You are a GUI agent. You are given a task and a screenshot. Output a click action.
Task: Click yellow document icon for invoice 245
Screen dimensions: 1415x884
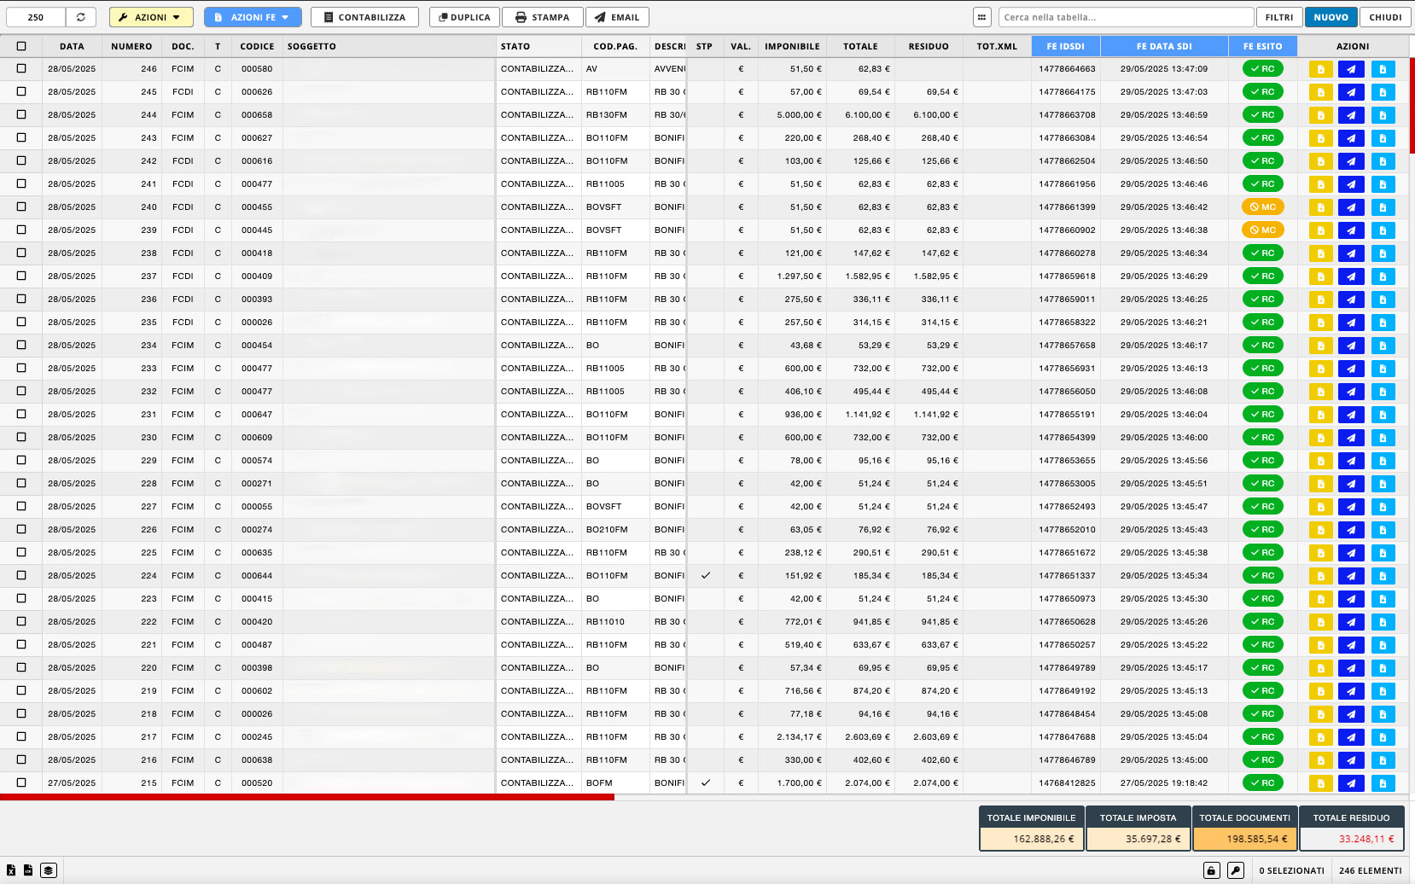1320,92
